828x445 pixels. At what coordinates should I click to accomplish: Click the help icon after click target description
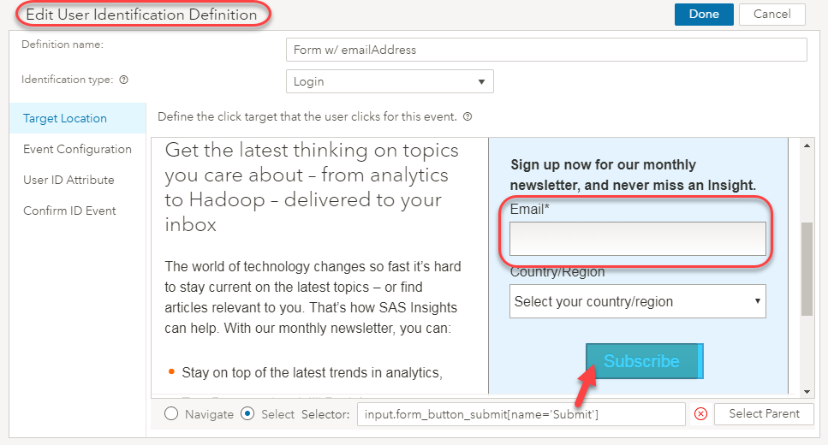468,116
